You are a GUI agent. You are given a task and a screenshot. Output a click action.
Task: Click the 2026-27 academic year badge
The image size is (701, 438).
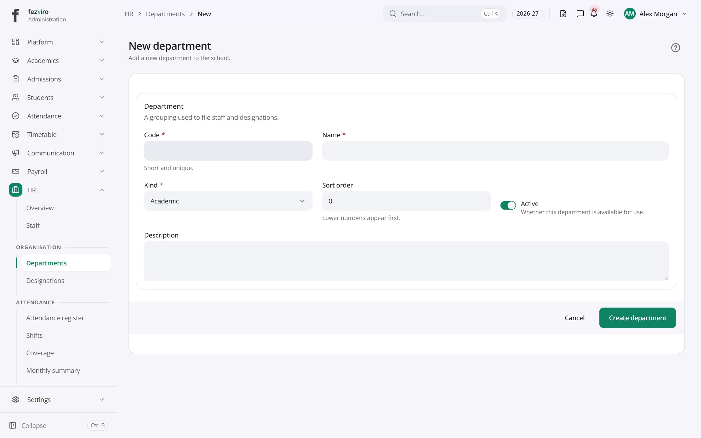pos(527,14)
